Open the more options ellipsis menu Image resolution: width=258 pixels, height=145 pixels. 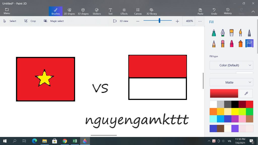pos(200,21)
